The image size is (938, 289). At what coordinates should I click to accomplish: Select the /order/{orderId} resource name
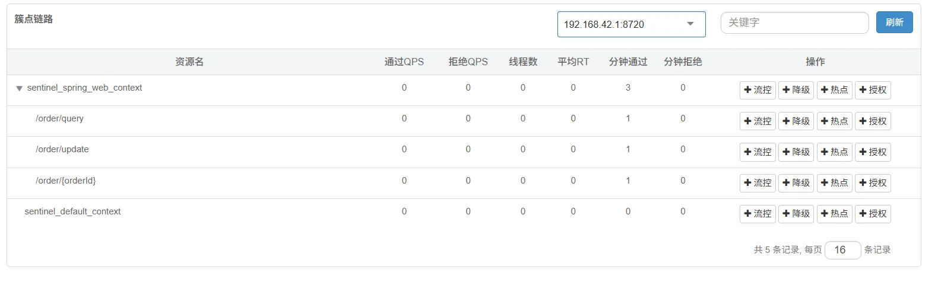pos(65,181)
